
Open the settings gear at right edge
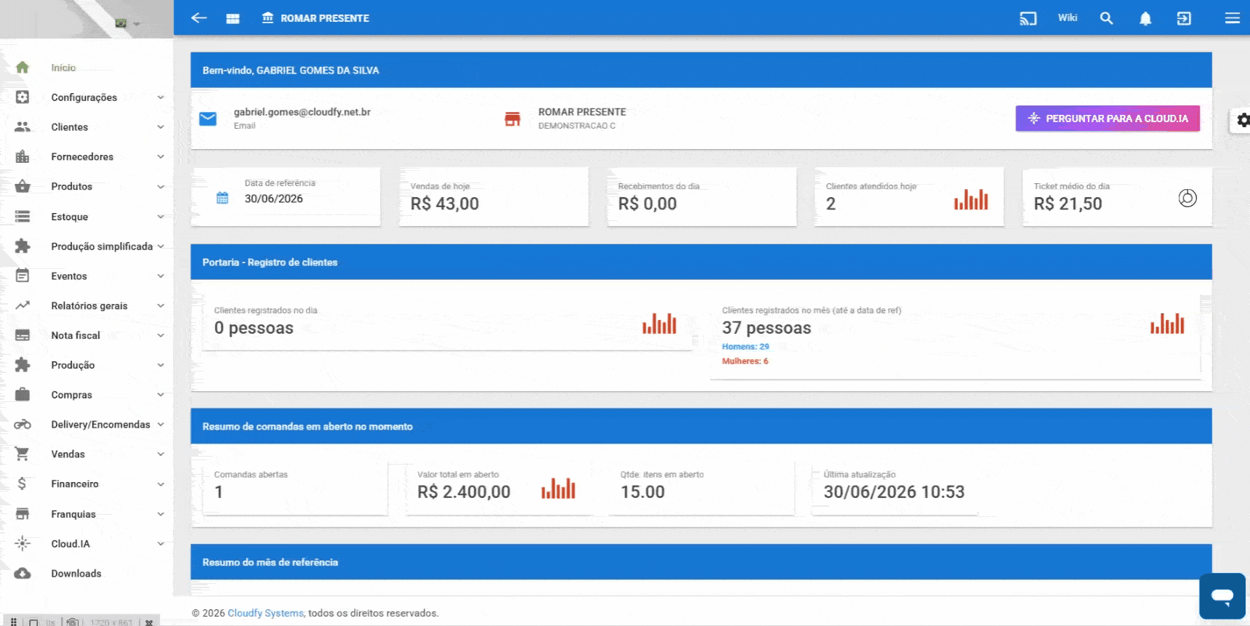[1243, 120]
